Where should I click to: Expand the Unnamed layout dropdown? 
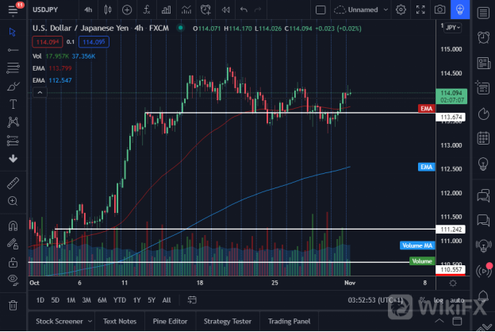click(385, 10)
